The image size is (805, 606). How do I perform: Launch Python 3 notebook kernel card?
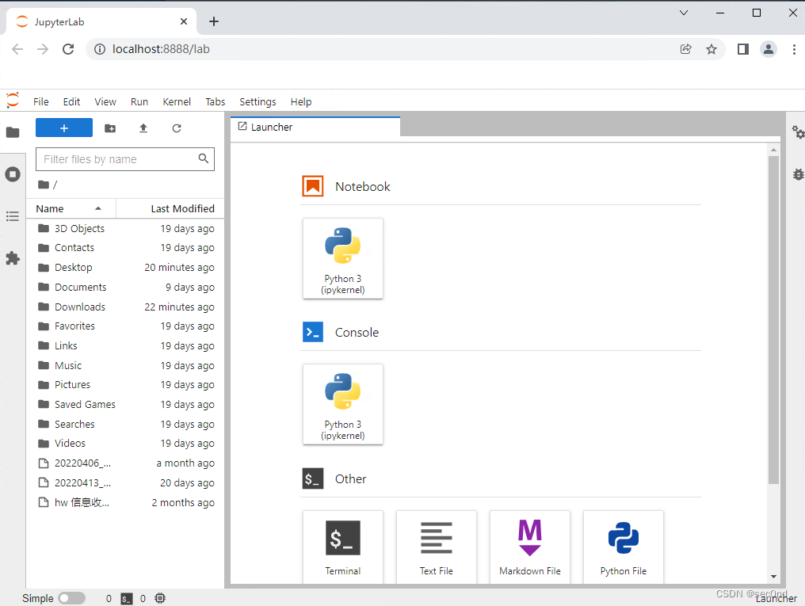(x=343, y=258)
